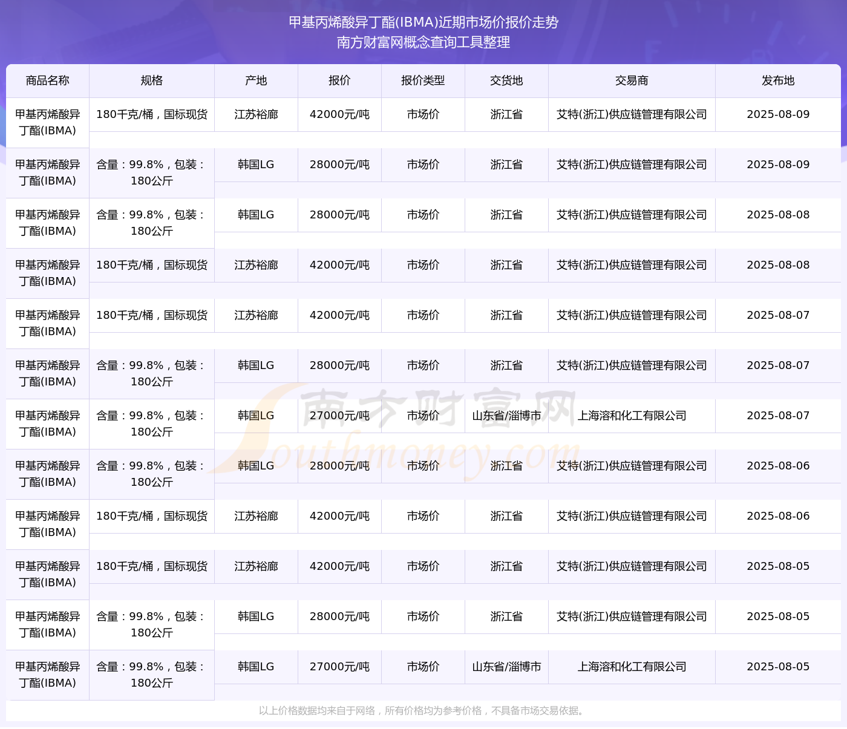Click date 2025-08-09 in the 江苏裕廊 row
847x729 pixels.
778,114
